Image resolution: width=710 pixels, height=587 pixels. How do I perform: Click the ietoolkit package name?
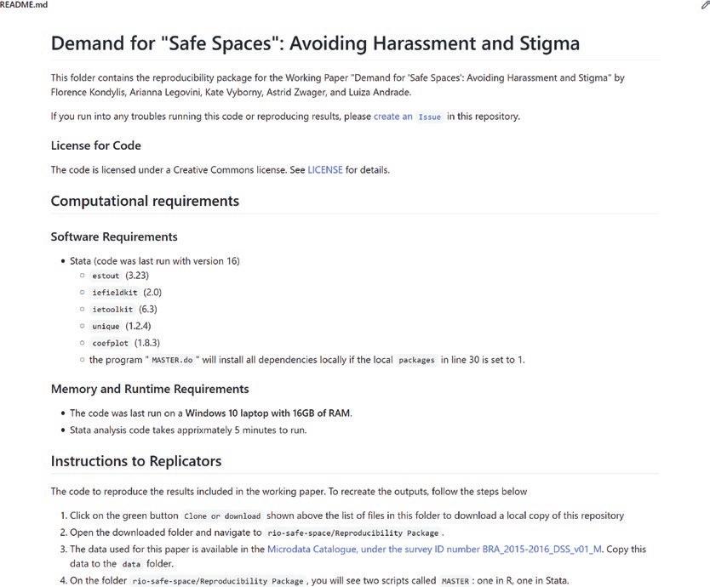click(112, 310)
